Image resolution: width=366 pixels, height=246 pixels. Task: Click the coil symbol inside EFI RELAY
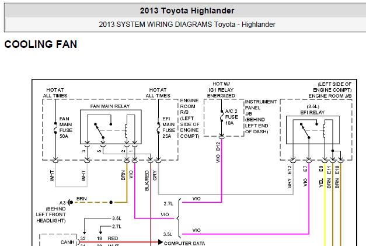coord(324,130)
